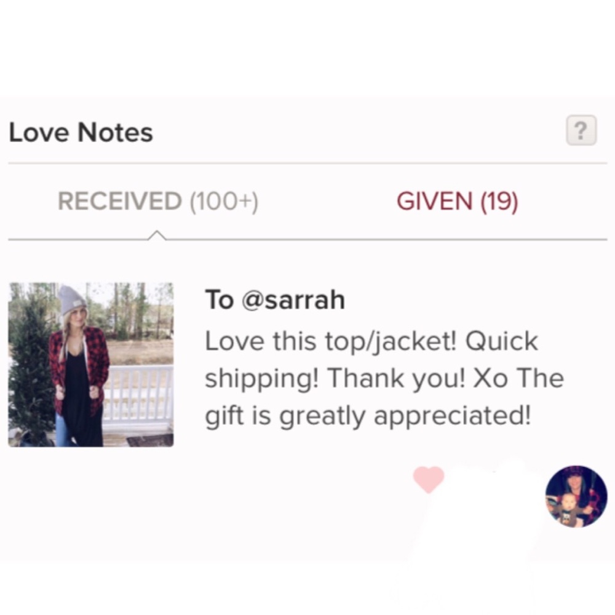Click the "Love this top/jacket!" sentence
615x615 pixels.
click(331, 341)
